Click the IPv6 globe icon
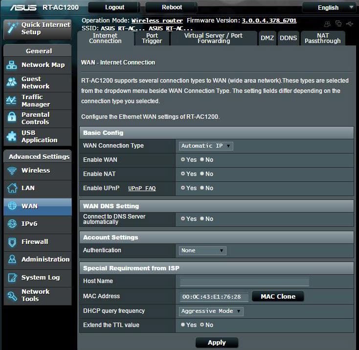Image resolution: width=359 pixels, height=350 pixels. [12, 224]
